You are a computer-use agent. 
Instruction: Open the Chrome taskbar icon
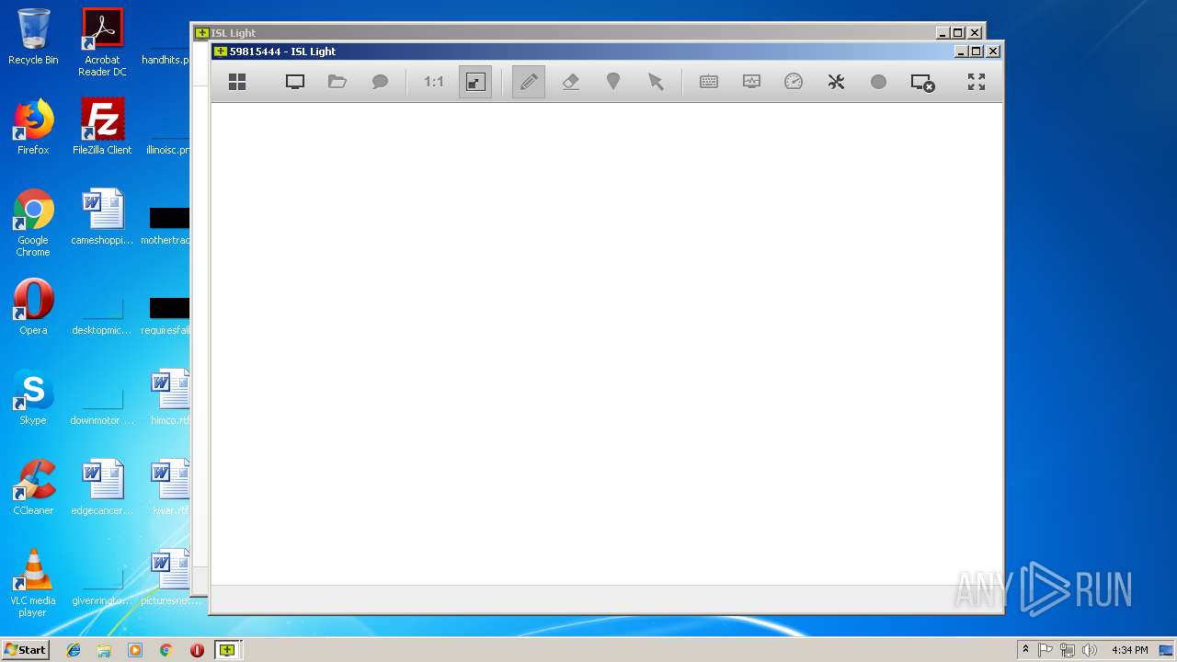point(166,650)
